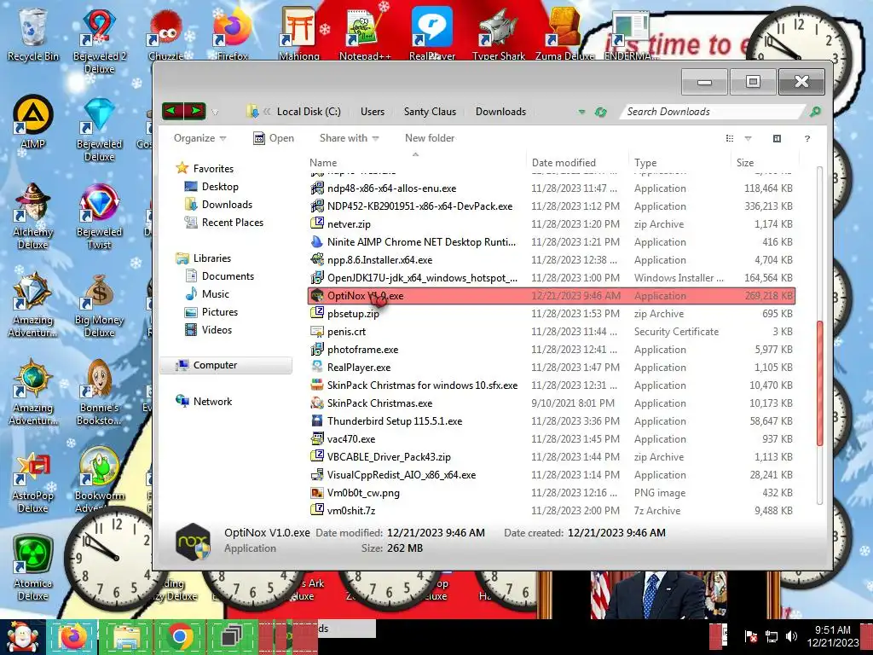This screenshot has width=873, height=655.
Task: Select Vm0b0t_cw.png image icon
Action: coord(317,492)
